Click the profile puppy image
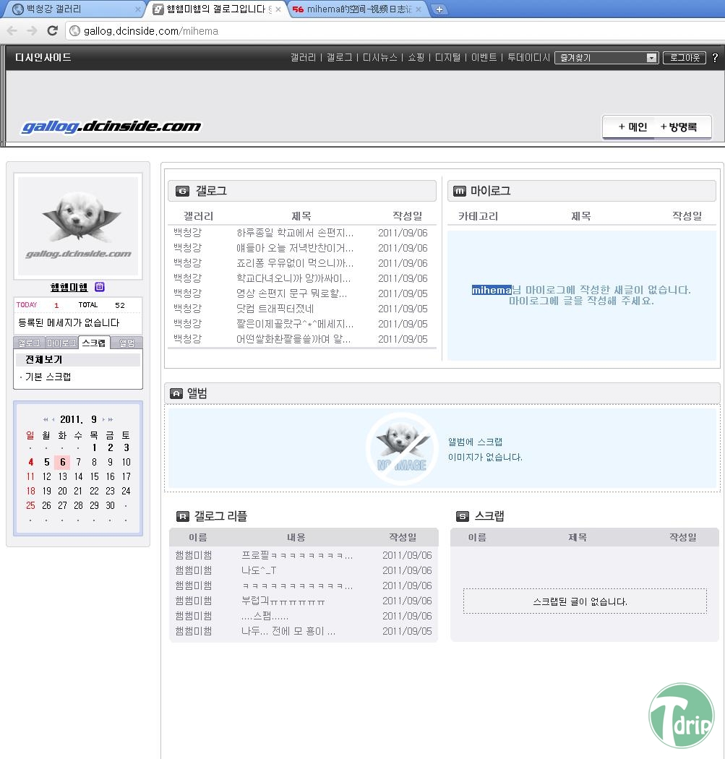The width and height of the screenshot is (725, 759). click(78, 226)
